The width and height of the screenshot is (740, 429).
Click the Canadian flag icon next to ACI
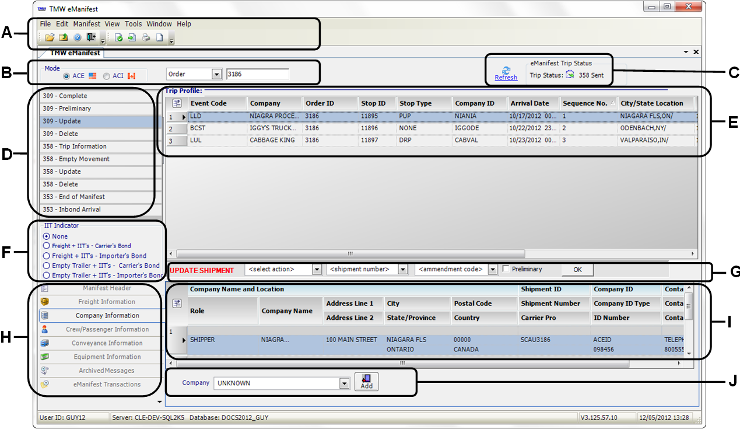(x=131, y=76)
